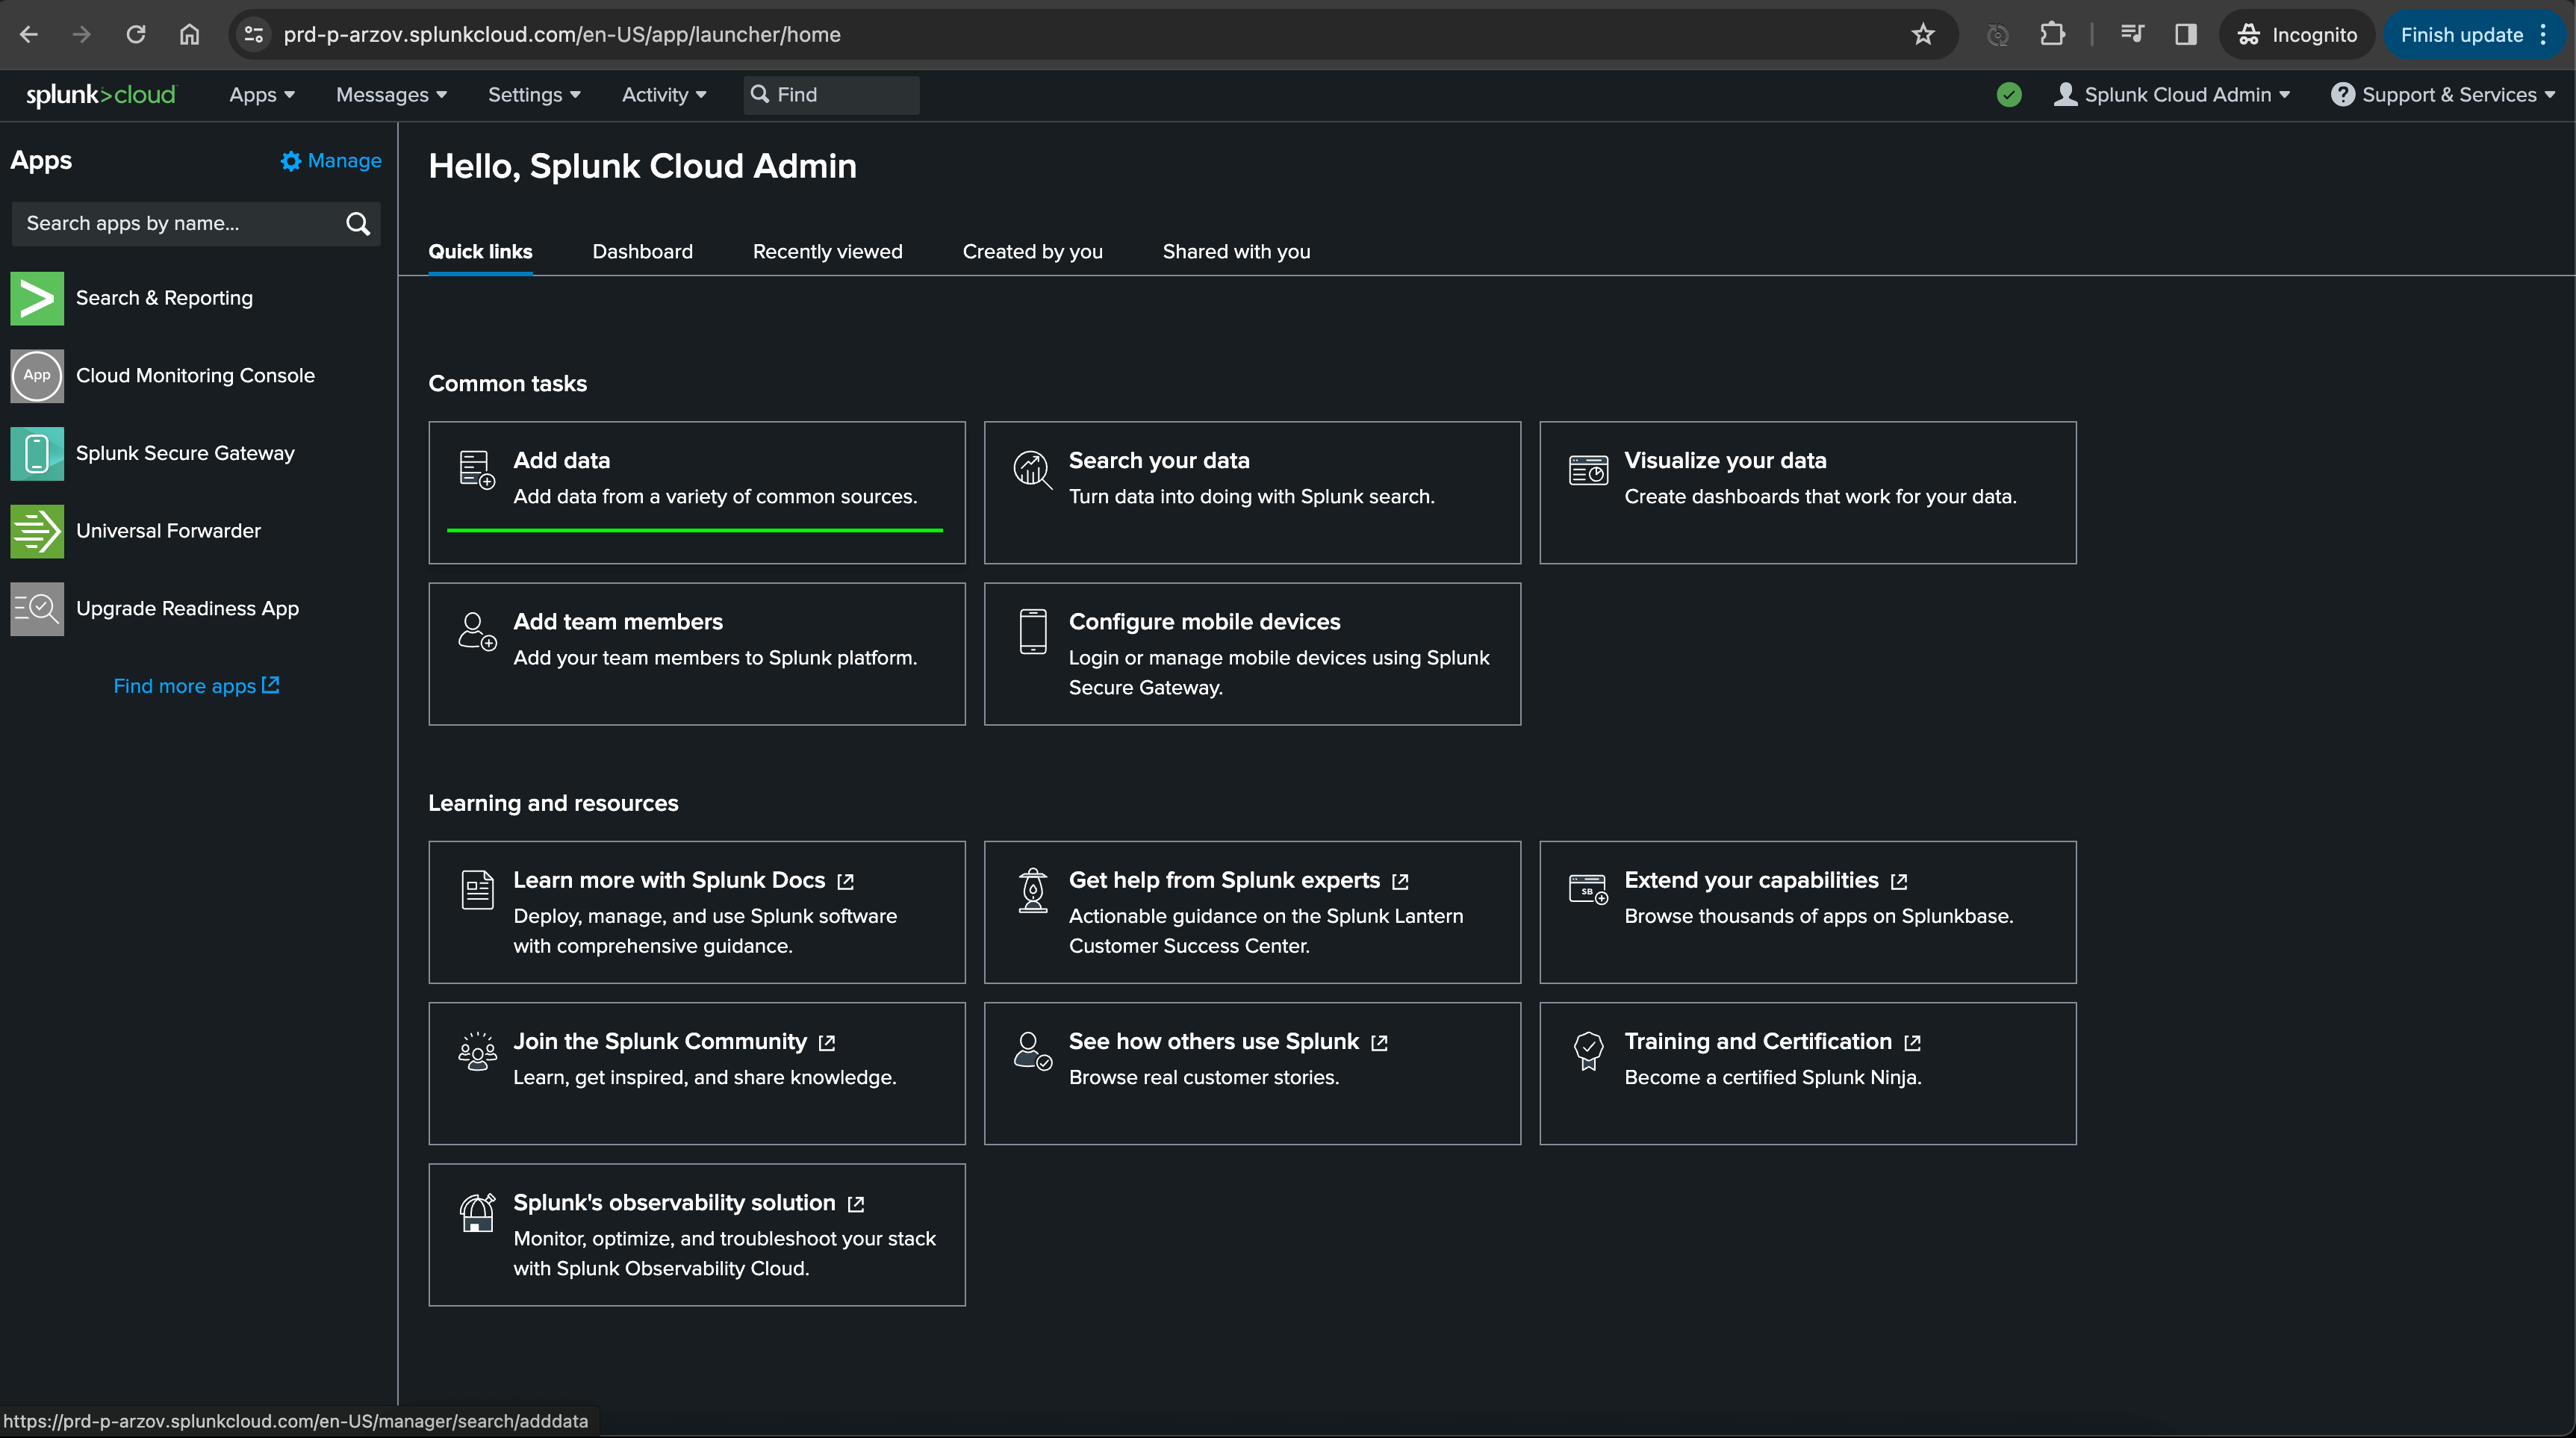Open the browser extensions puzzle icon
This screenshot has width=2576, height=1438.
tap(2052, 35)
